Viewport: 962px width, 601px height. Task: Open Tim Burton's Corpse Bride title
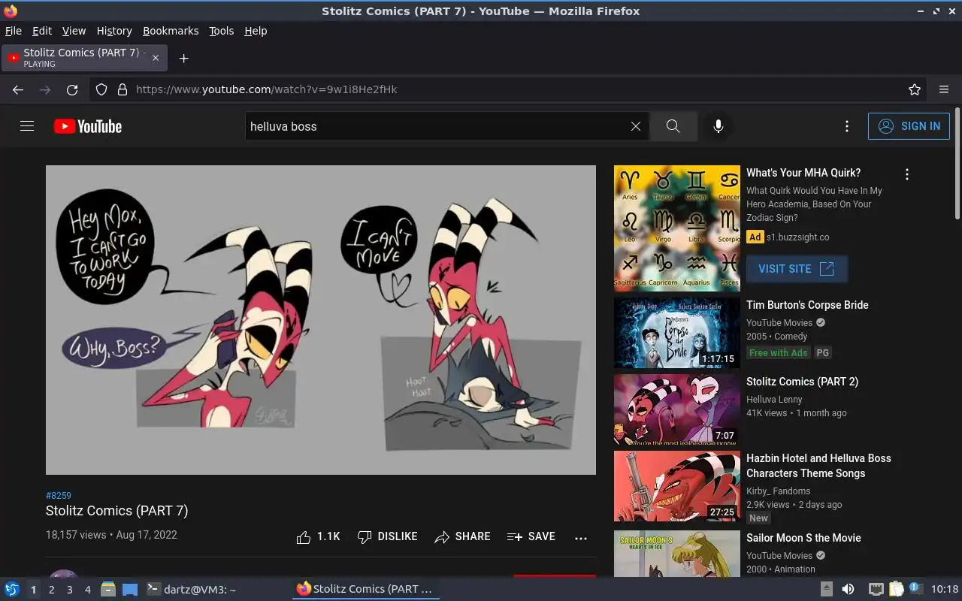coord(807,305)
